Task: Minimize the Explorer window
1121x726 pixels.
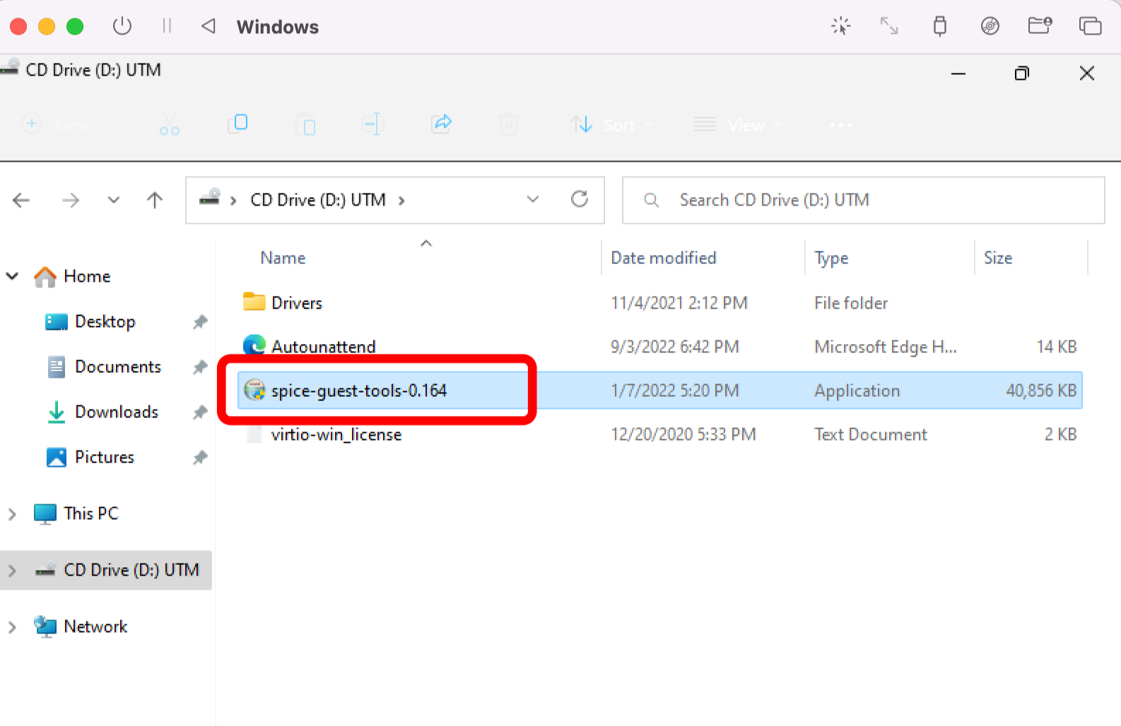Action: point(958,73)
